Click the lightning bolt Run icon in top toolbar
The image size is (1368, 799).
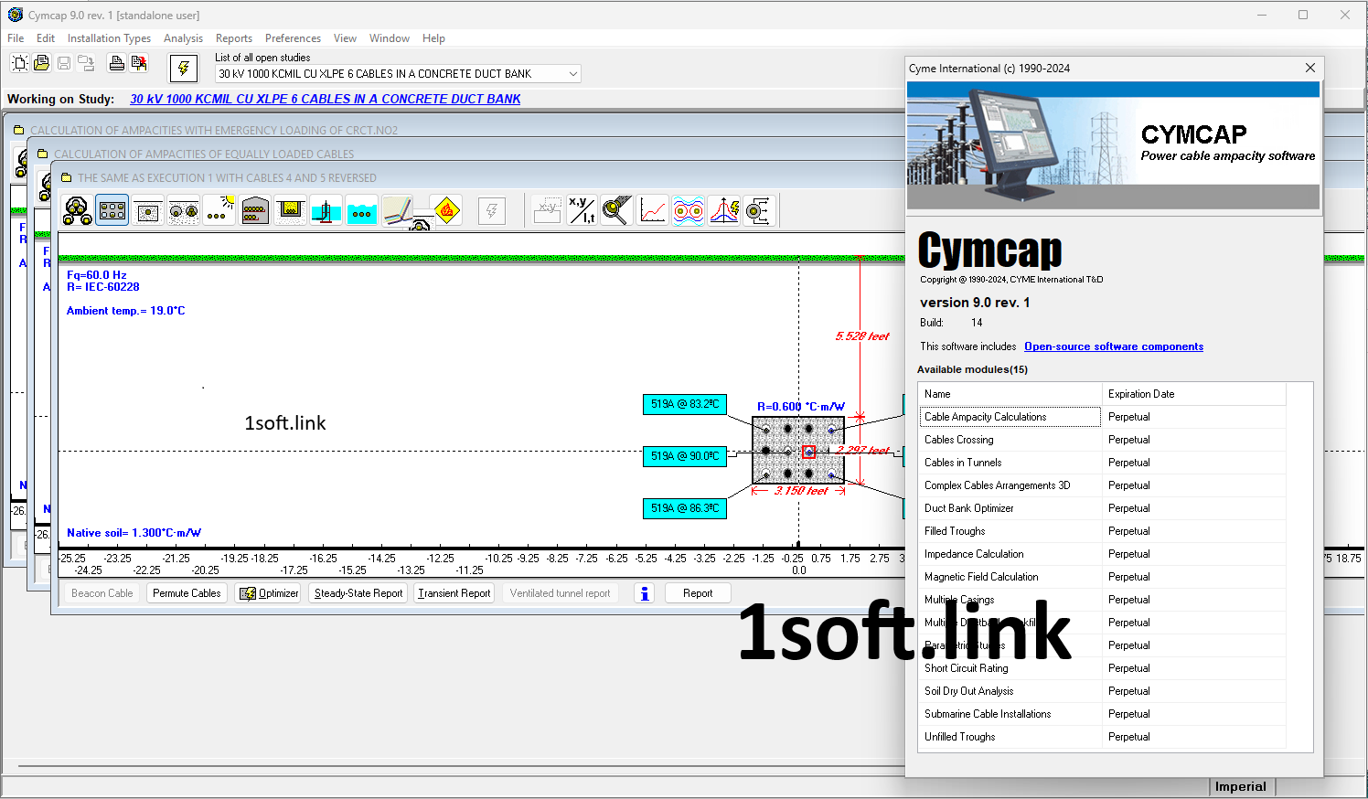pyautogui.click(x=184, y=69)
